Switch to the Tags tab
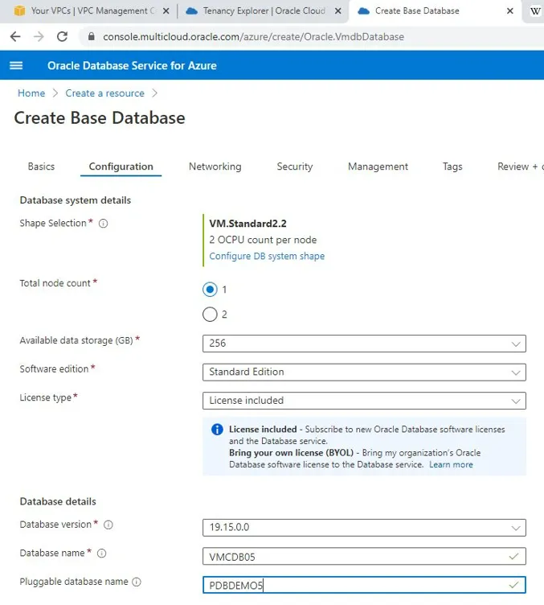544x605 pixels. pos(452,167)
